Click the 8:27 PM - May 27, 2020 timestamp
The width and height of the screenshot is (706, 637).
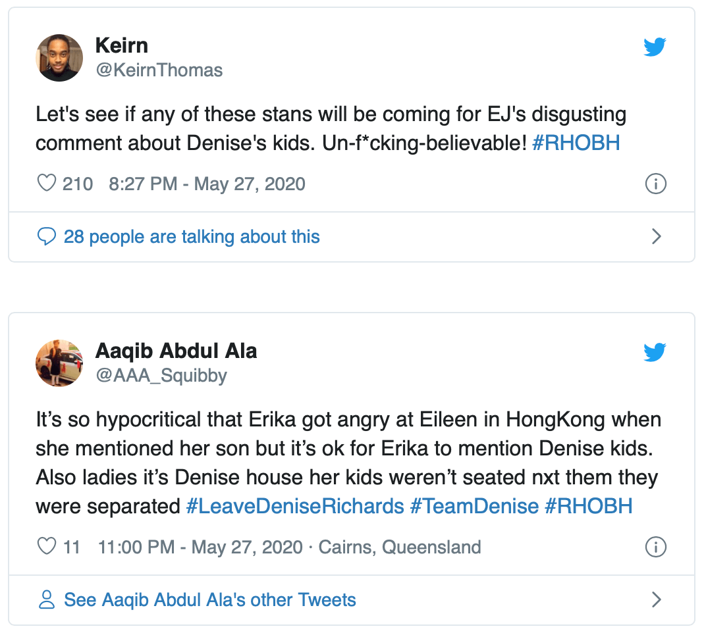click(x=207, y=184)
